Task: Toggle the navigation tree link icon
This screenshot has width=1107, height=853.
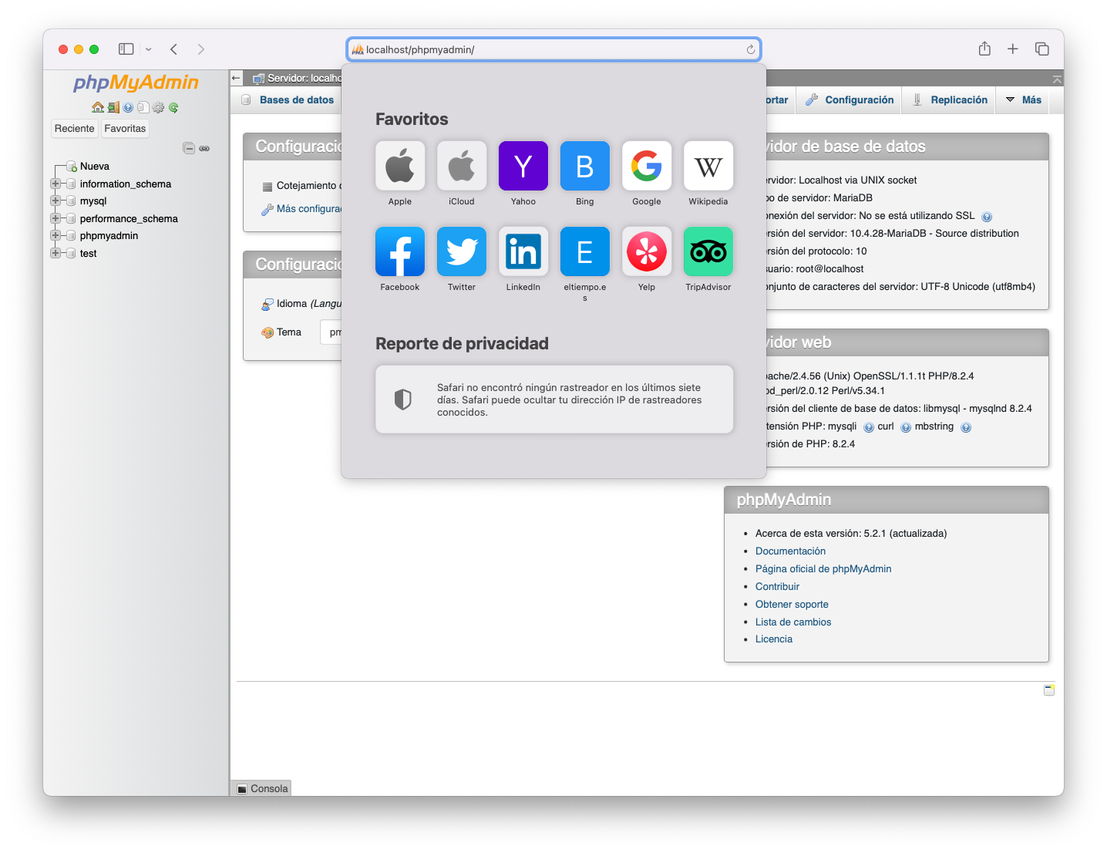Action: coord(204,148)
